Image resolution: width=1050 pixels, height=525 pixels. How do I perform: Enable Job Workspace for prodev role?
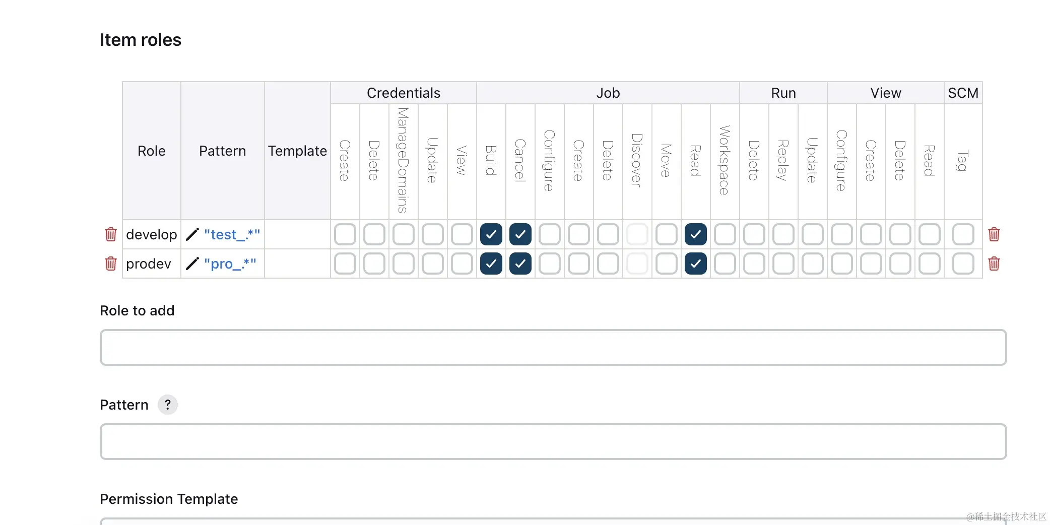(725, 264)
